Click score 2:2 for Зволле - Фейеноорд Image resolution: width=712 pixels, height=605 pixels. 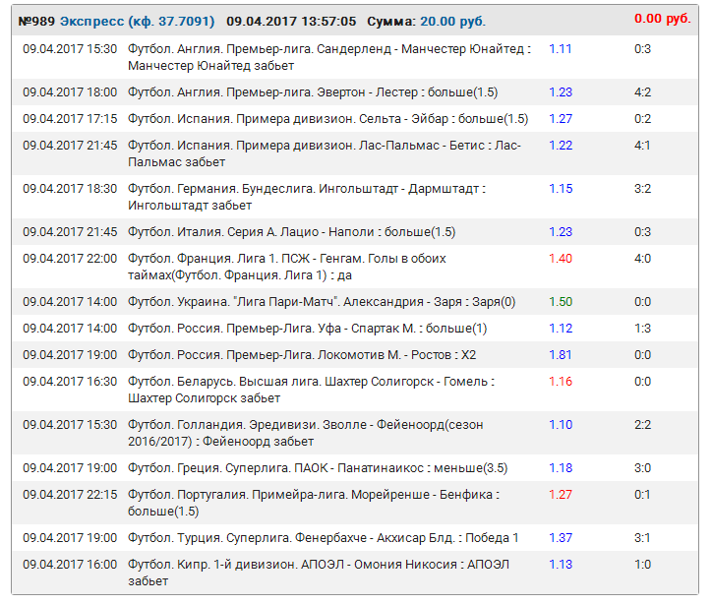642,425
